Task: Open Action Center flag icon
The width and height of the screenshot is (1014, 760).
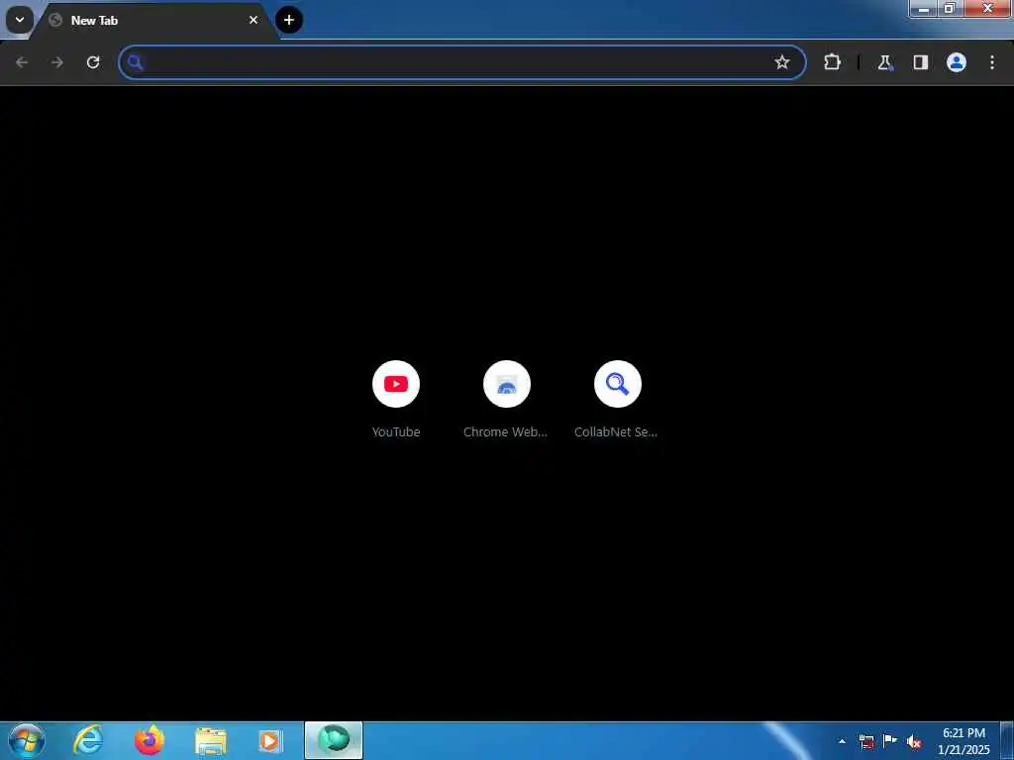Action: 890,741
